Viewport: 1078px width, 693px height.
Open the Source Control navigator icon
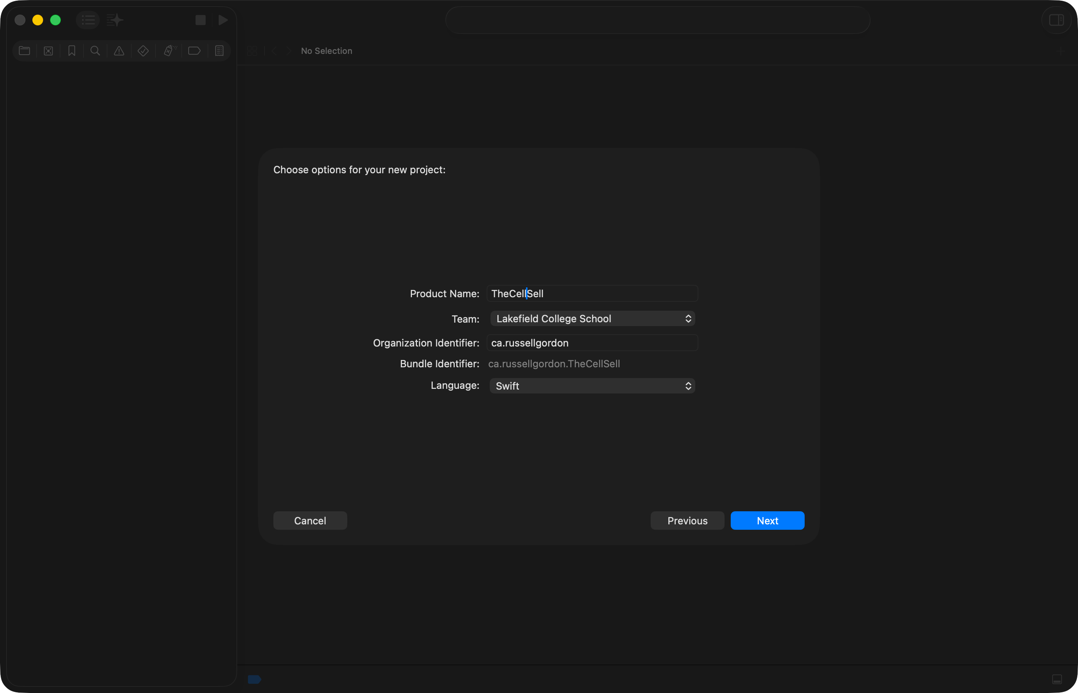(x=48, y=51)
